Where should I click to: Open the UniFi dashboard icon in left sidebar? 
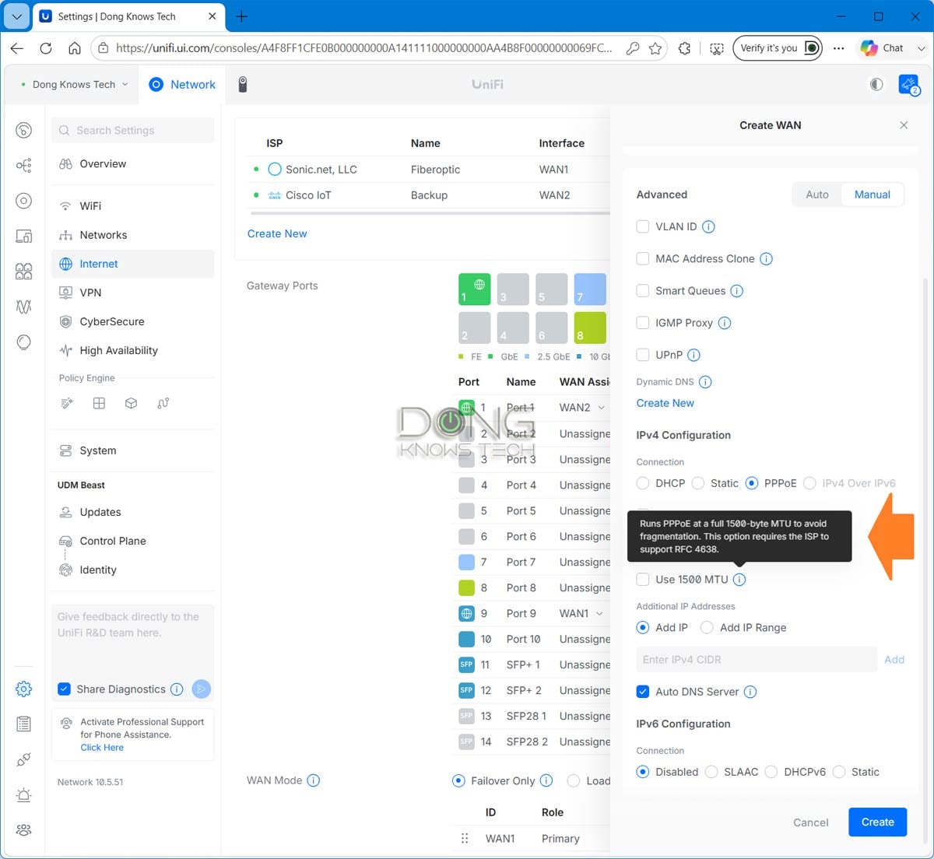tap(24, 130)
